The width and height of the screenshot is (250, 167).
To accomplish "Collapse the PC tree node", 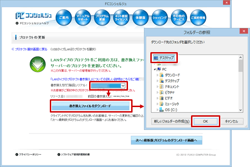I will [x=154, y=69].
